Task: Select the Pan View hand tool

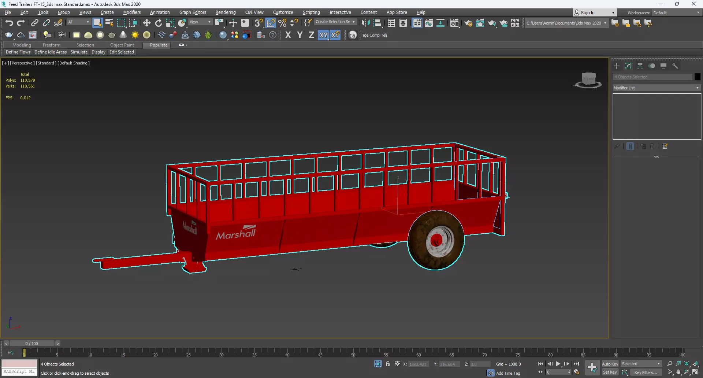Action: (x=678, y=372)
